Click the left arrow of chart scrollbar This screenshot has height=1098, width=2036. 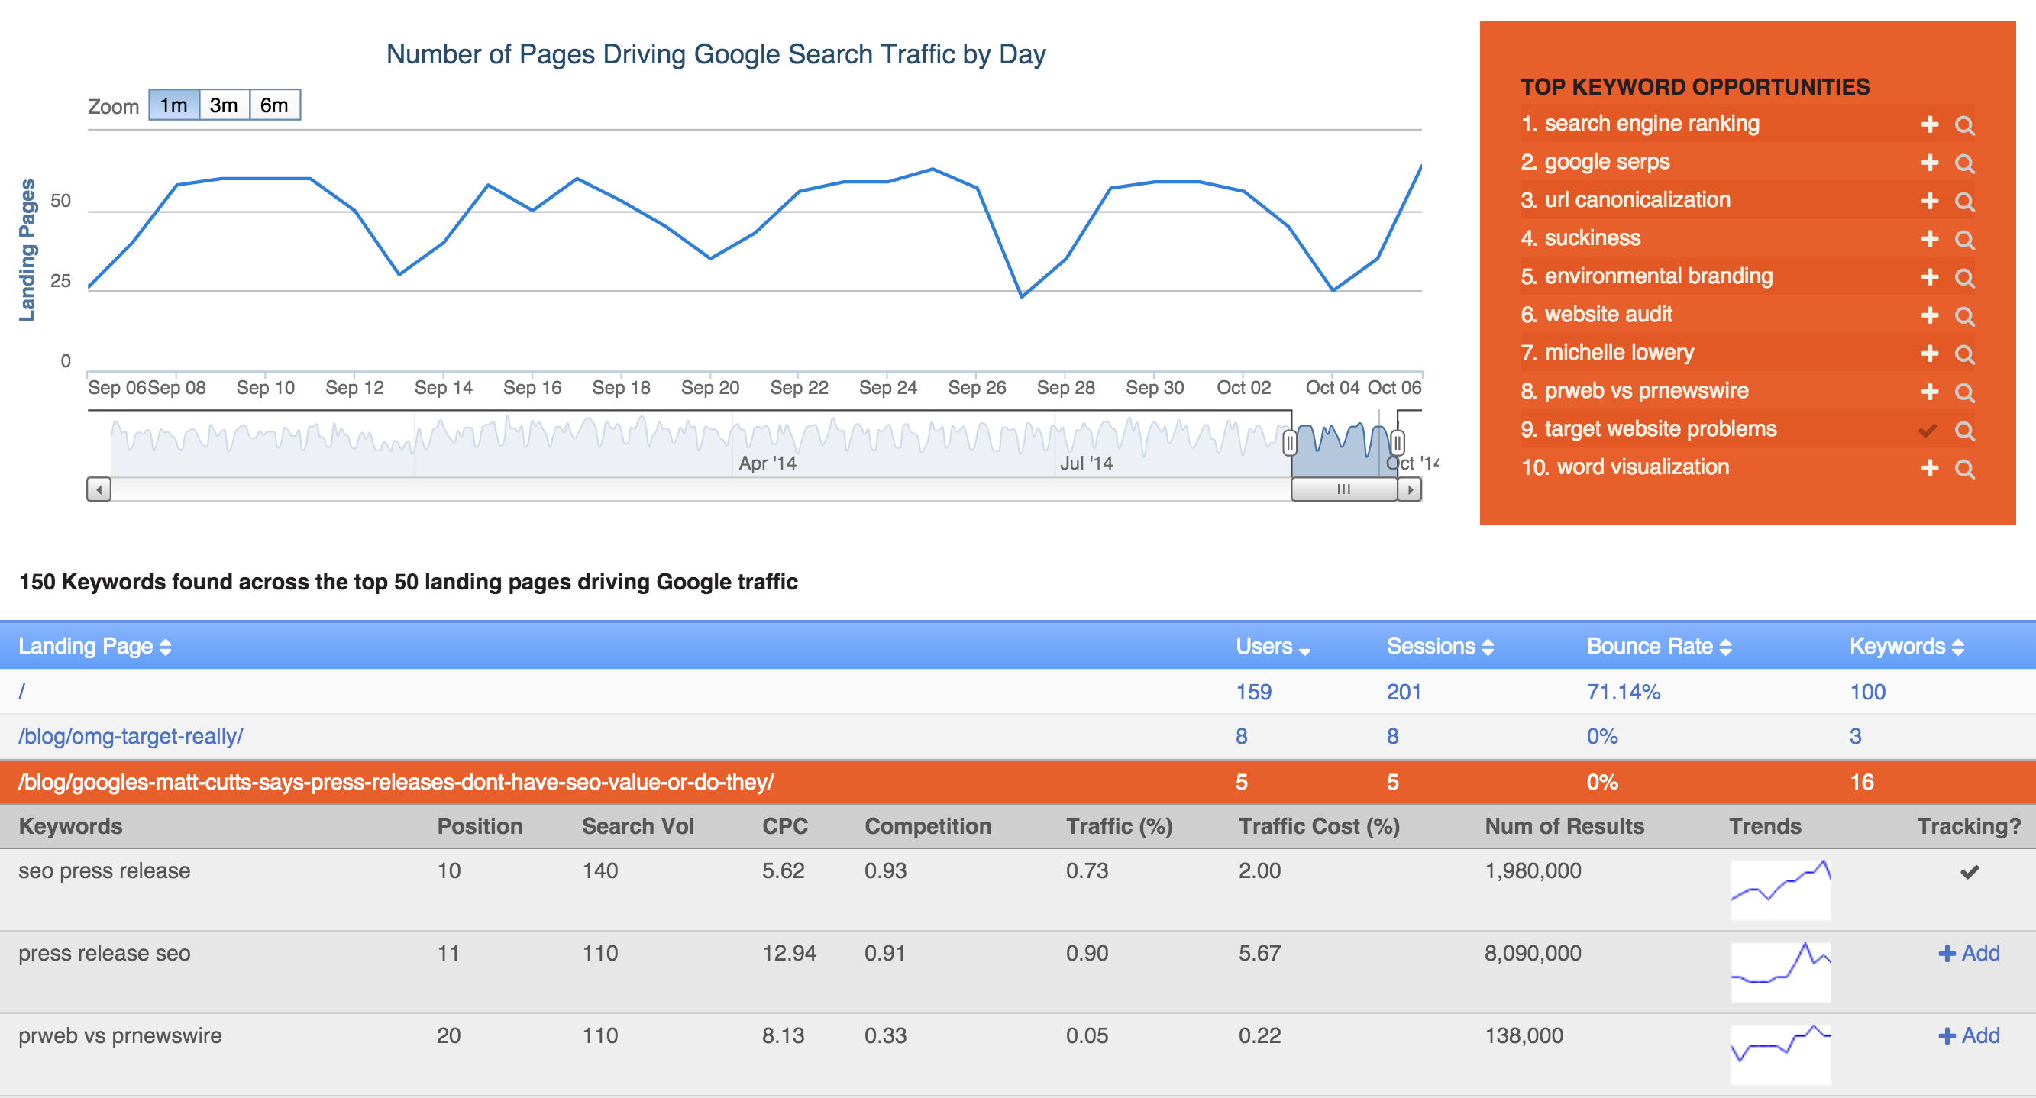[99, 489]
